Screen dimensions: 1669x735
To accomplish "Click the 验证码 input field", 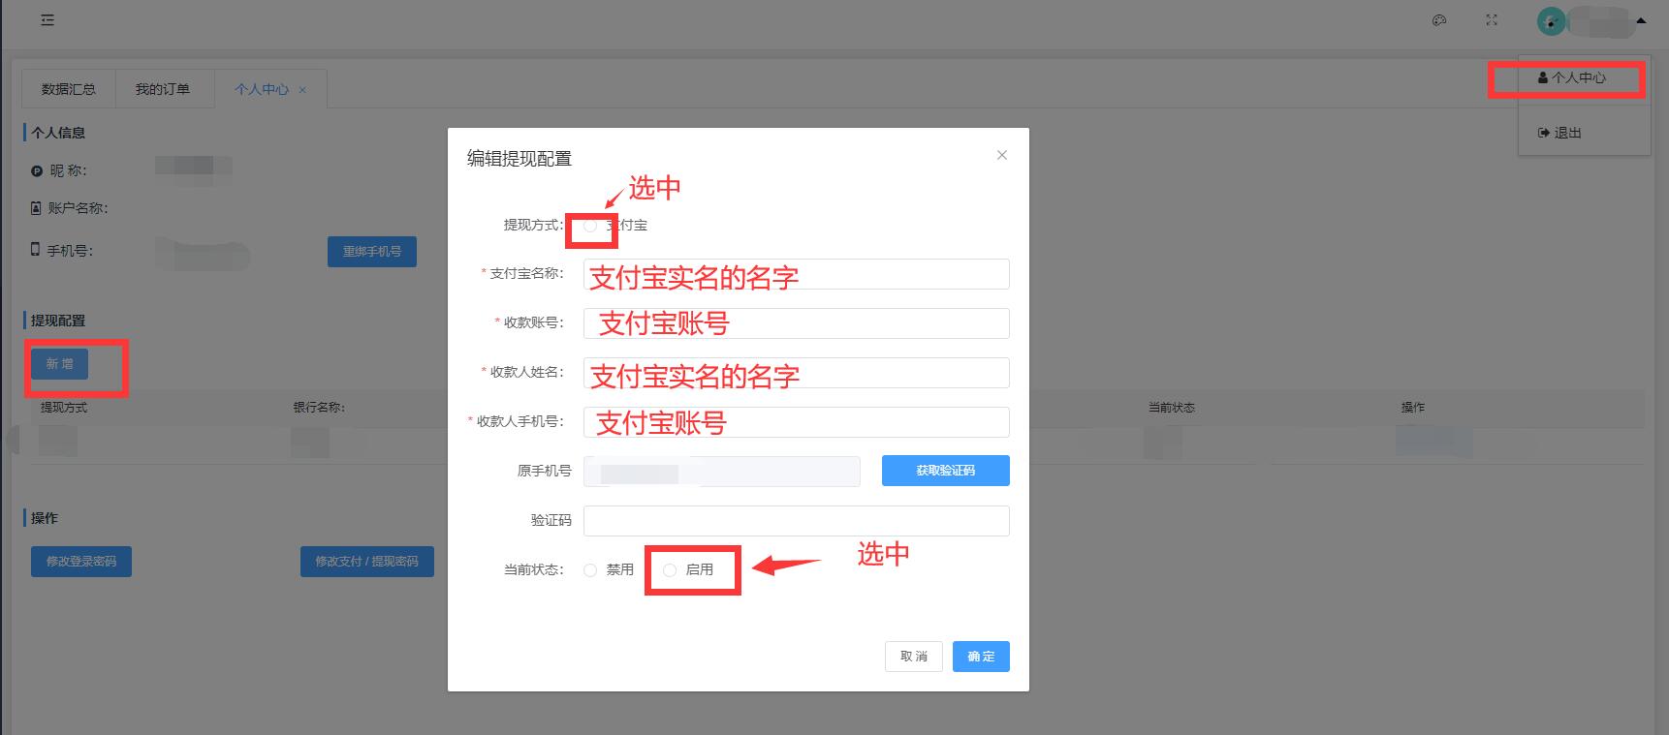I will click(x=796, y=521).
